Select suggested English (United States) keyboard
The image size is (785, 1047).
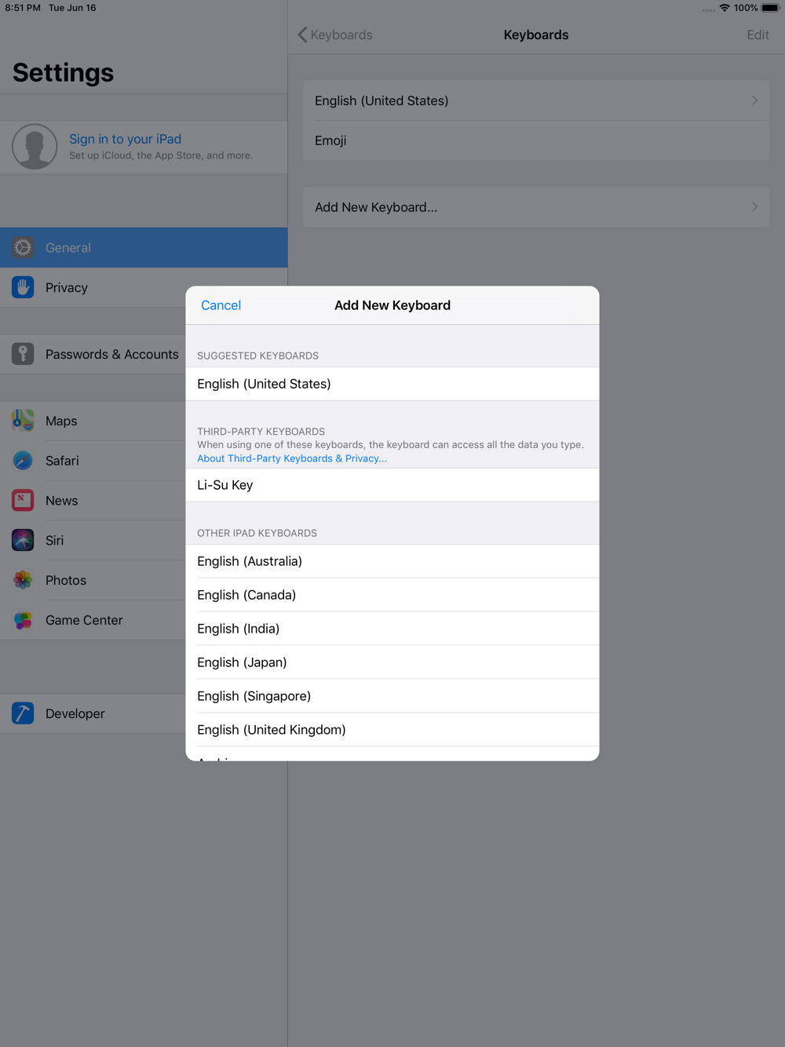point(392,384)
